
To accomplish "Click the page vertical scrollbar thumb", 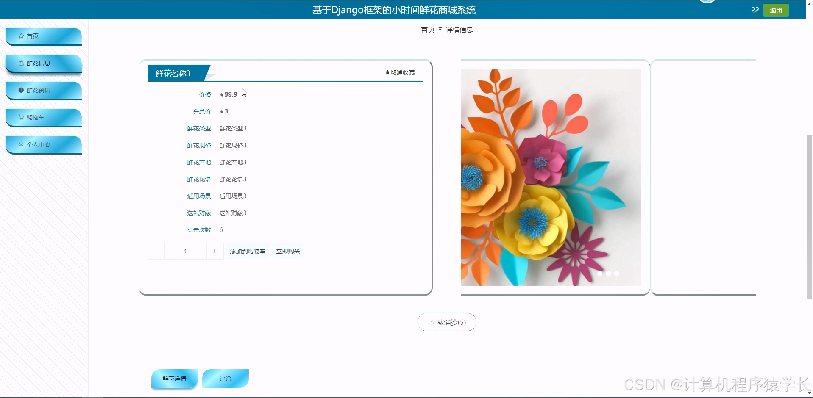I will pos(809,217).
